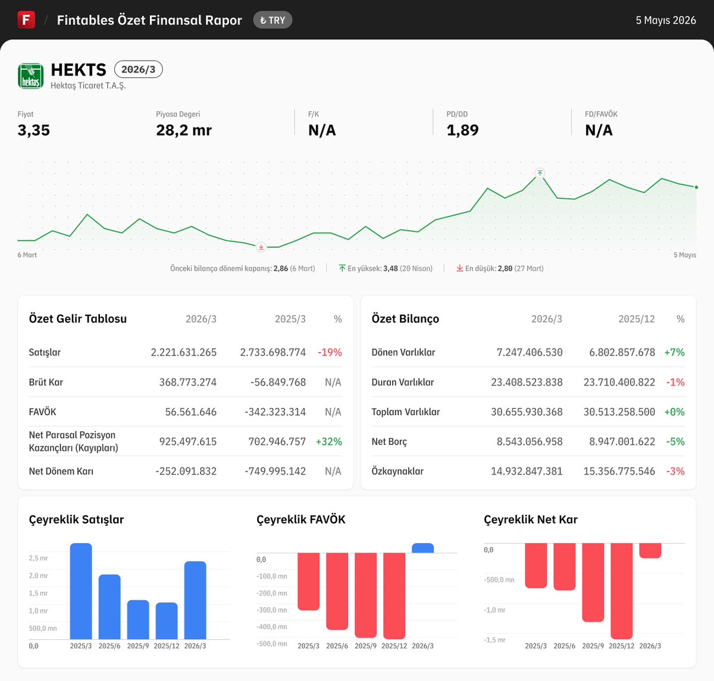Click the Fintables Özet Finansal Rapor title
The height and width of the screenshot is (681, 714).
(149, 20)
